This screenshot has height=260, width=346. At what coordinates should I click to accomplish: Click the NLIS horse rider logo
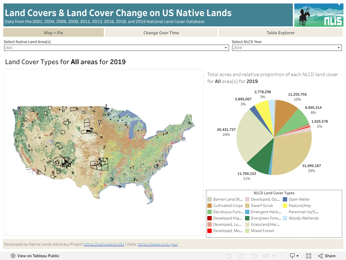(x=319, y=15)
